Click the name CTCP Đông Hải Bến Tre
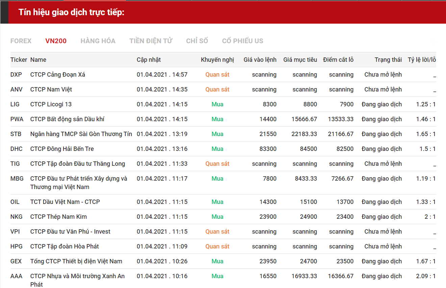Viewport: 446px width, 288px height. [x=62, y=149]
